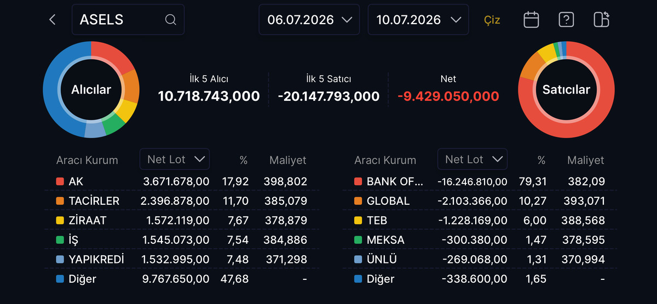
Task: Click the Çiz button
Action: tap(492, 20)
